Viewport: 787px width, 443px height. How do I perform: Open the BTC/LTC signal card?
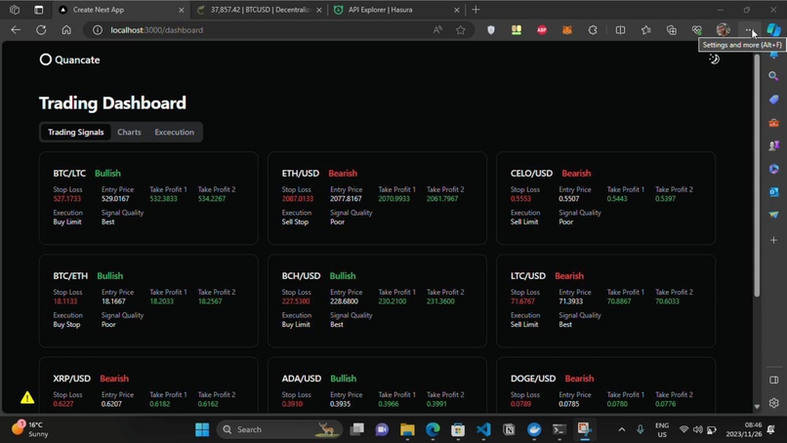click(x=148, y=198)
